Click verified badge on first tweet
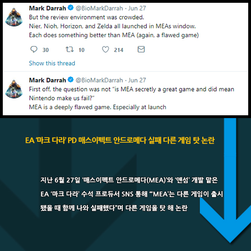Screen dimensions: 251x251 71,8
